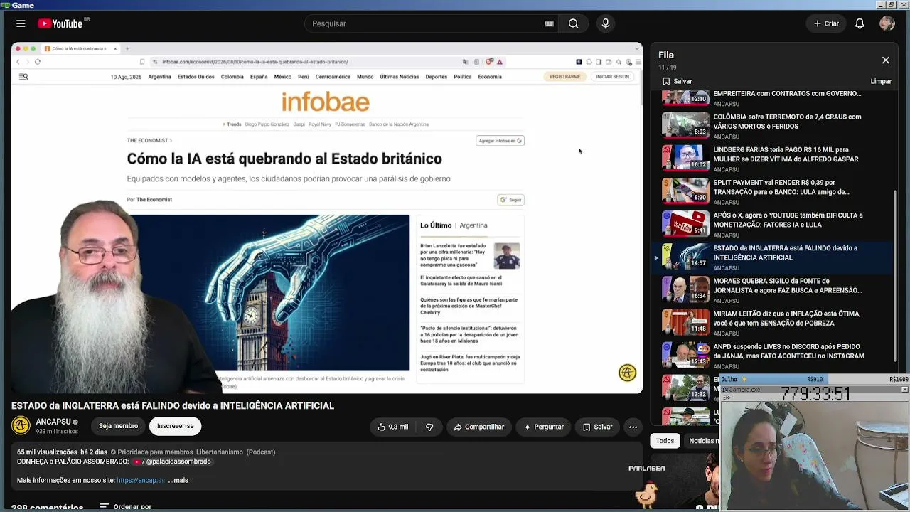The width and height of the screenshot is (910, 512).
Task: Select the Notícias filter chip
Action: pyautogui.click(x=703, y=441)
